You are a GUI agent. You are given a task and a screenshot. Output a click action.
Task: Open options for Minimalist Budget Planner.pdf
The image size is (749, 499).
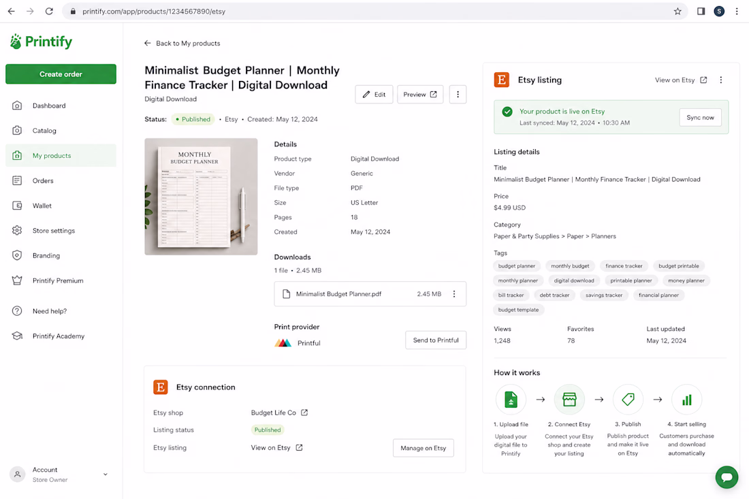pyautogui.click(x=454, y=294)
